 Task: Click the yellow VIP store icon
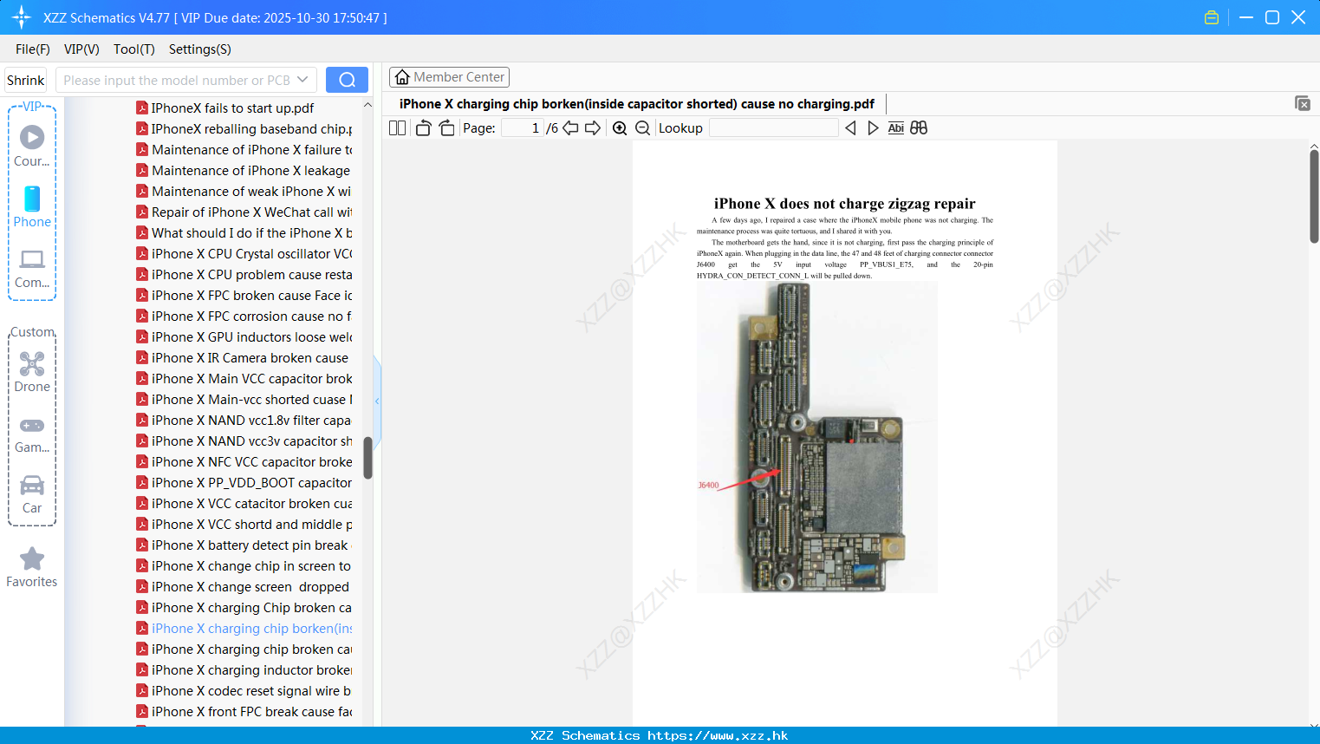coord(1212,17)
